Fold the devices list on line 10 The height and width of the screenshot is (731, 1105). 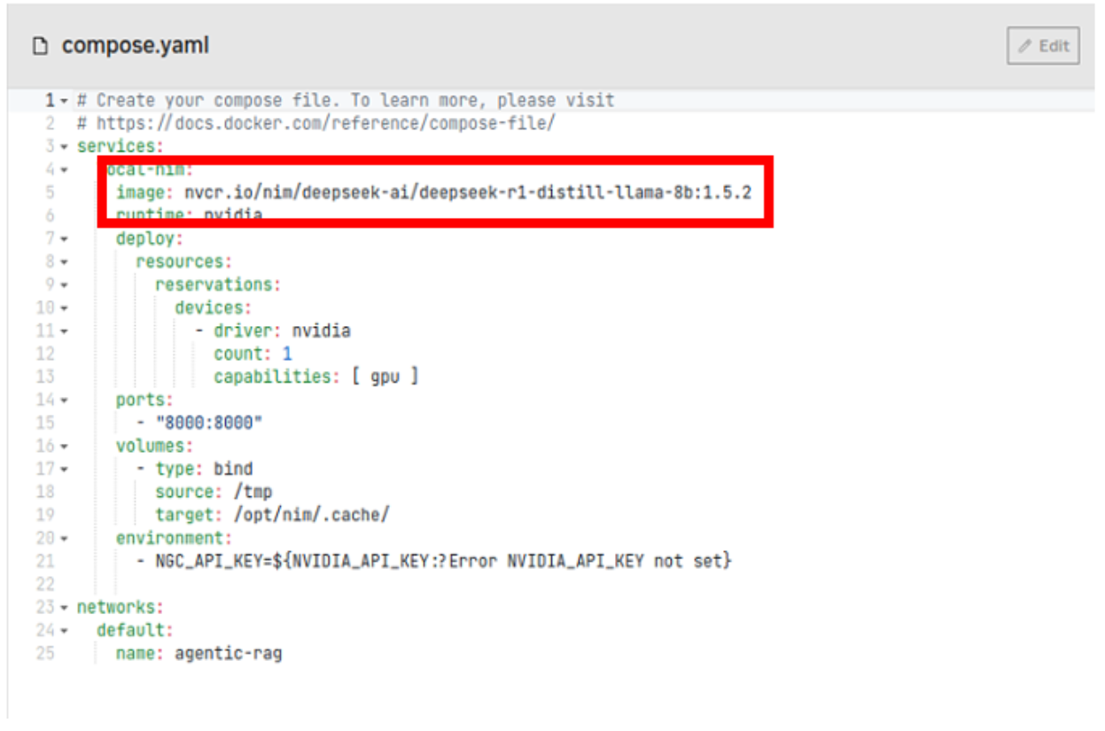64,307
